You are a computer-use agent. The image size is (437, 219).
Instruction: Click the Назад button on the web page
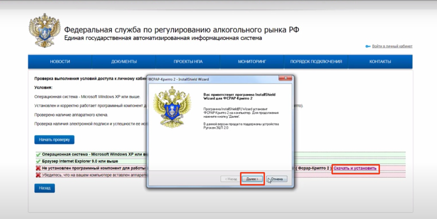(44, 188)
